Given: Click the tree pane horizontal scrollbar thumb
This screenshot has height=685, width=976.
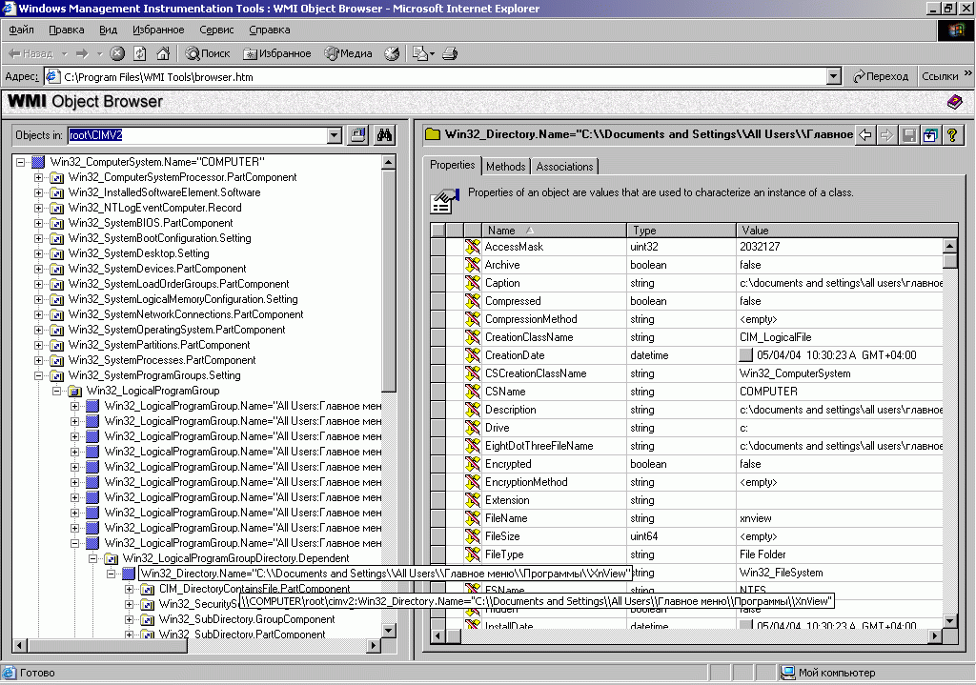Looking at the screenshot, I should 107,645.
